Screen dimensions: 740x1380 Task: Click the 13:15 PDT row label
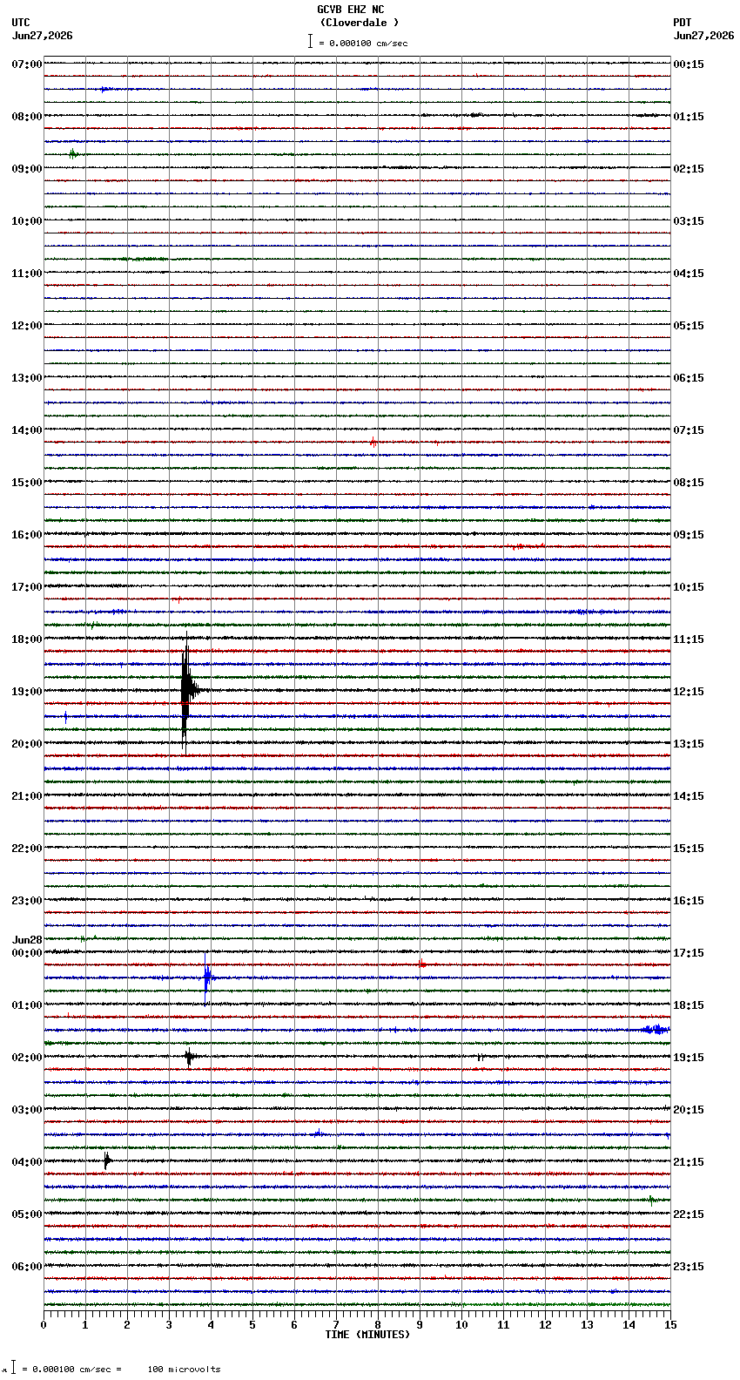click(689, 744)
